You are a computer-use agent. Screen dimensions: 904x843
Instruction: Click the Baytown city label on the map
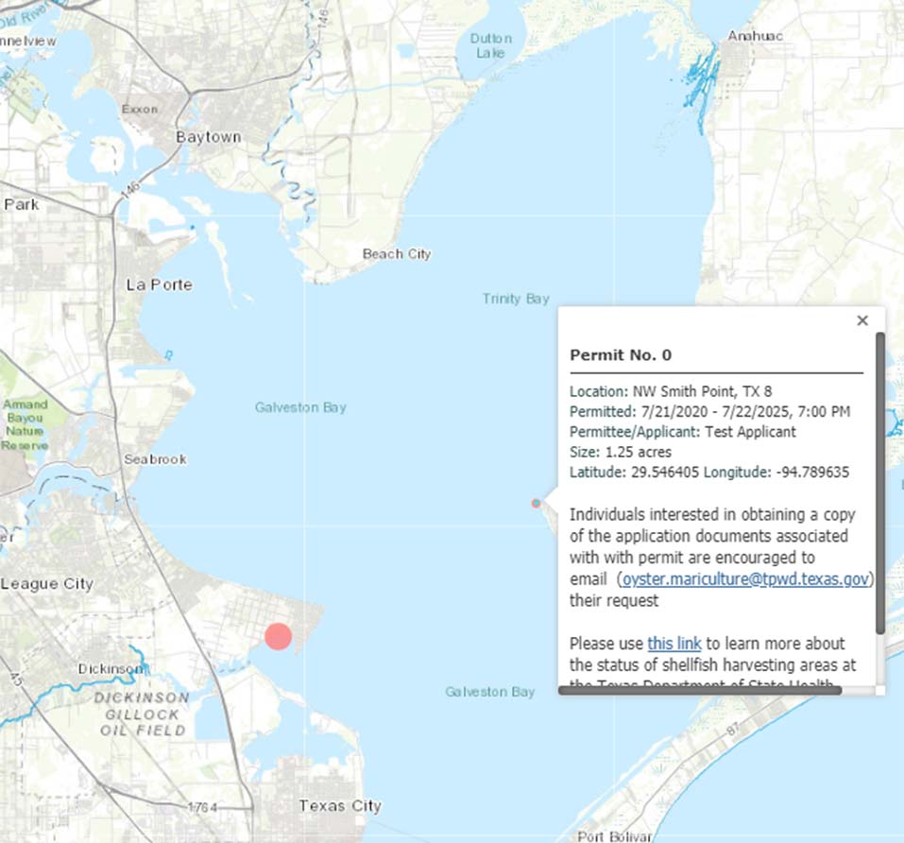(209, 137)
